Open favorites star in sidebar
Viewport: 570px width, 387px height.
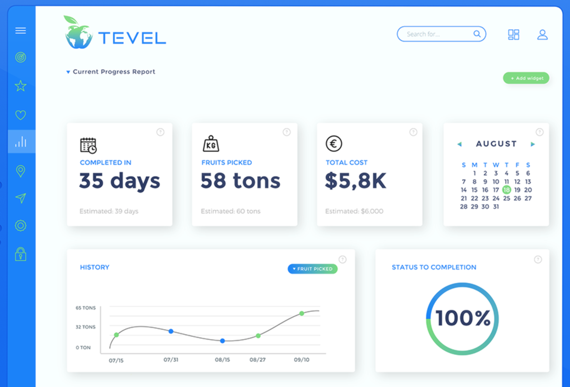[21, 86]
